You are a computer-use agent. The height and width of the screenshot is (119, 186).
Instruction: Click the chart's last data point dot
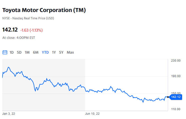click(x=168, y=97)
